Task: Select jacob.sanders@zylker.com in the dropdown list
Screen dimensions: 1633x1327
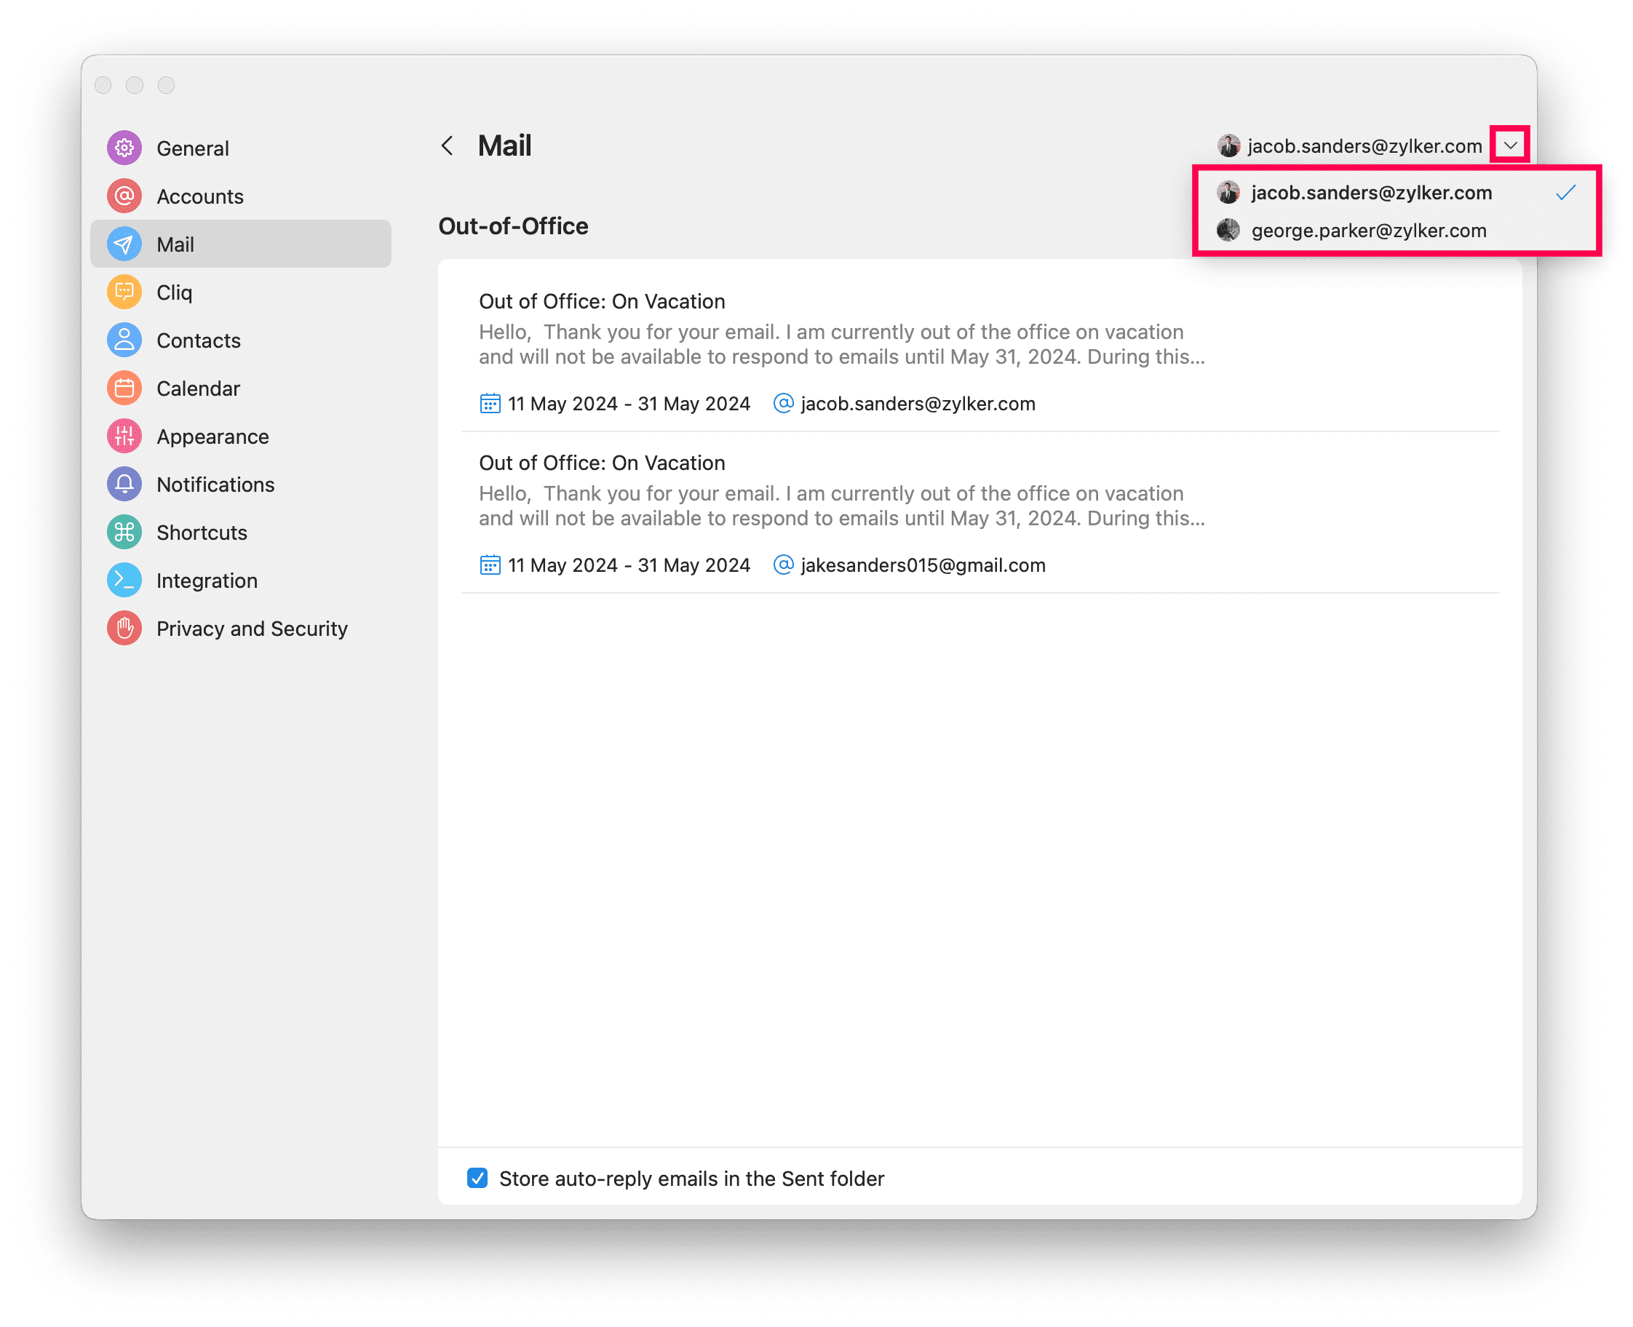Action: tap(1371, 193)
